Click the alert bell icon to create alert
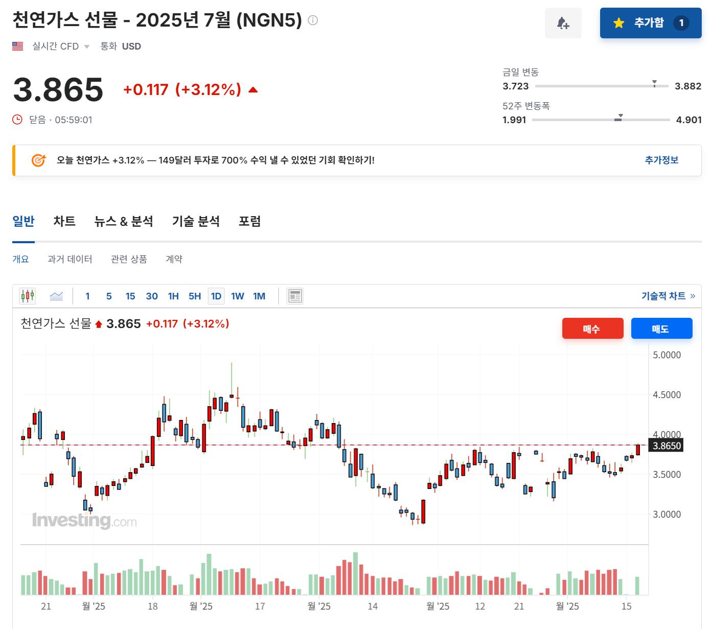 click(563, 22)
